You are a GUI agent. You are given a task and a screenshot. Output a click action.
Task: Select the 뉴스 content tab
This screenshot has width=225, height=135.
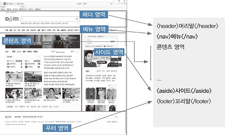(x=7, y=52)
